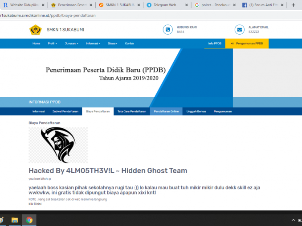
Task: Click the Biaya Pendaftaran section heading
Action: 44,123
